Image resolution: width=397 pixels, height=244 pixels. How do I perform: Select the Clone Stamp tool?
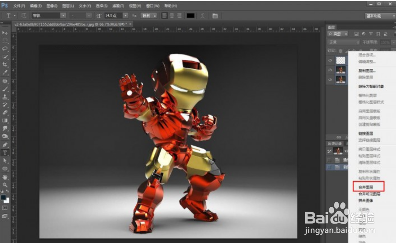click(5, 97)
